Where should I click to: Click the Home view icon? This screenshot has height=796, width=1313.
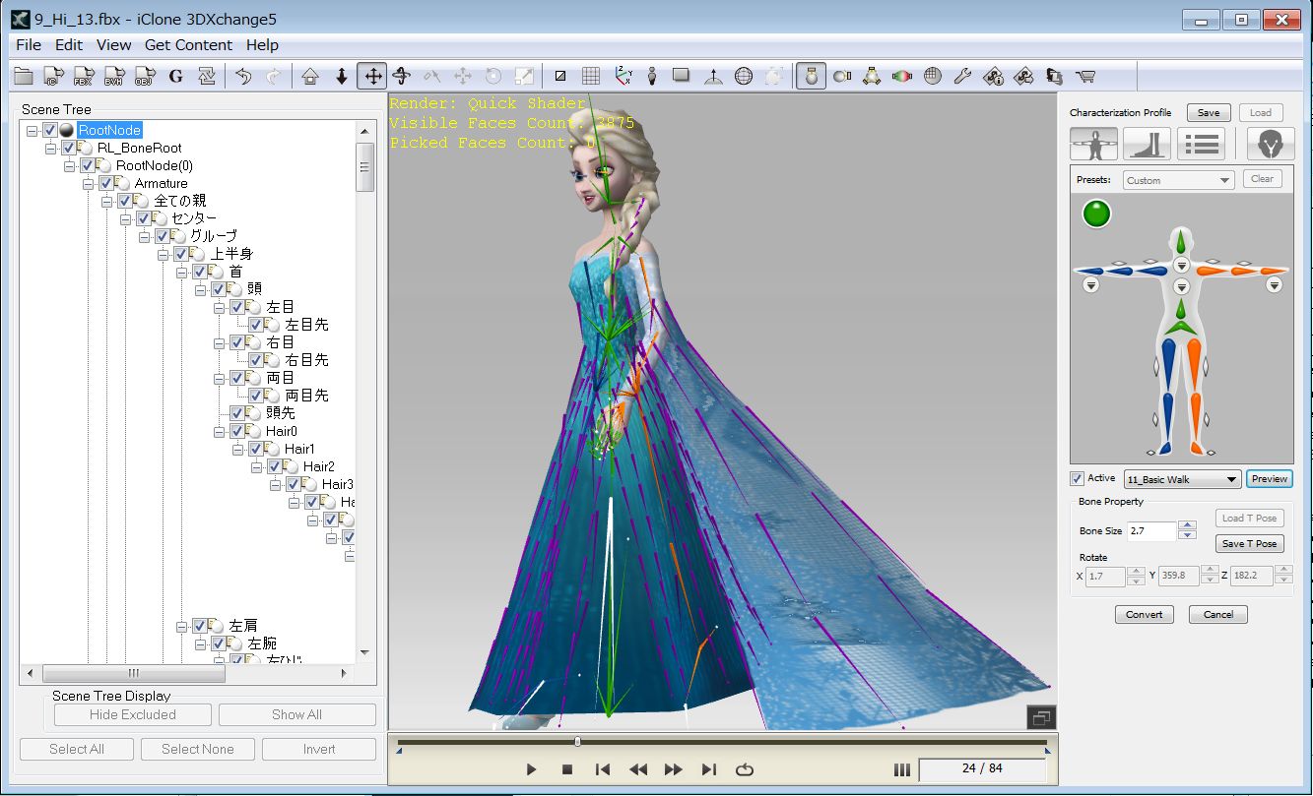click(x=310, y=76)
